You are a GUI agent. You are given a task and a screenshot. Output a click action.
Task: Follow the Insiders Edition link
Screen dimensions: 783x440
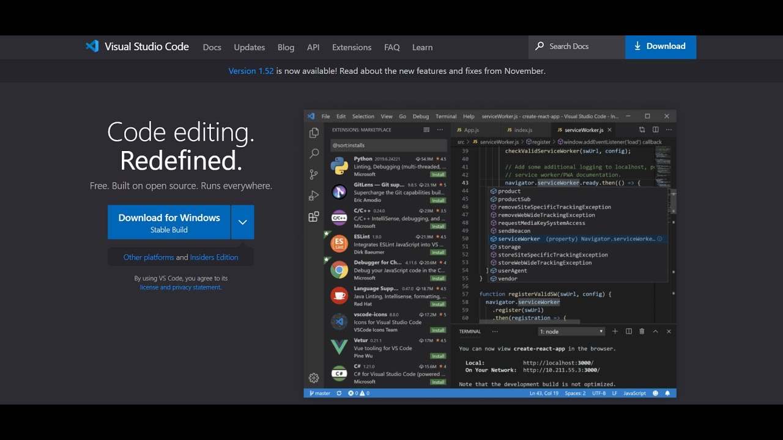(214, 257)
